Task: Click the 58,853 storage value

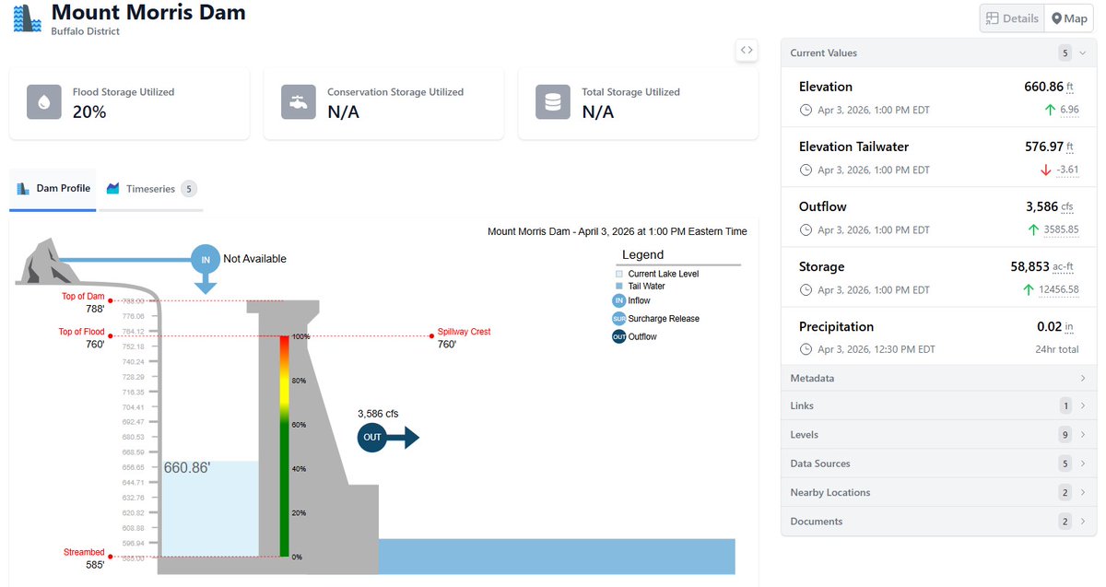Action: (1030, 266)
